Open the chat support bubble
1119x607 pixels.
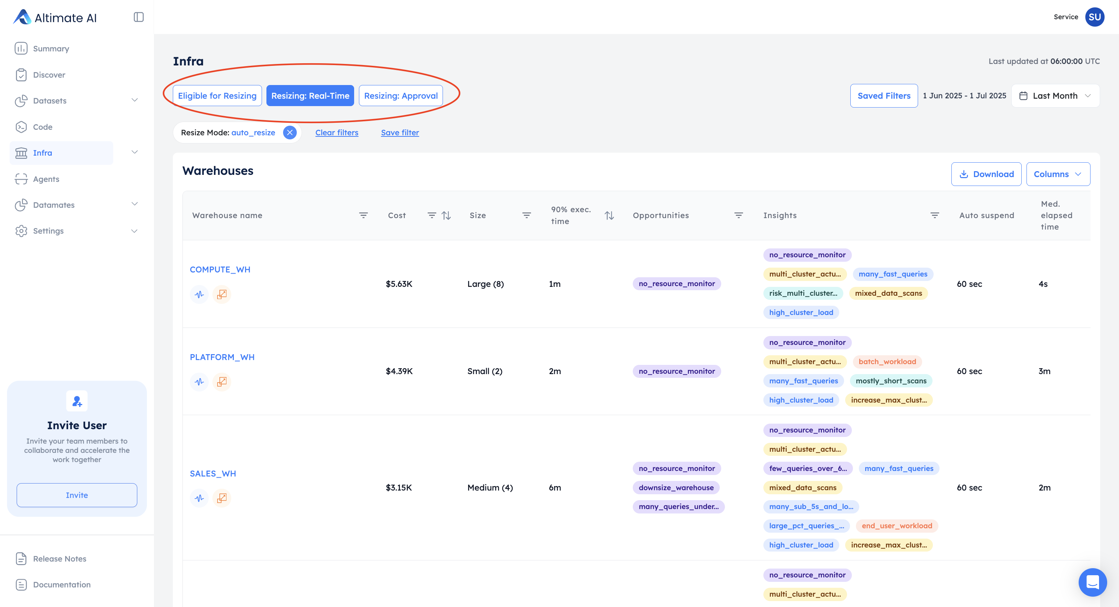click(1092, 582)
